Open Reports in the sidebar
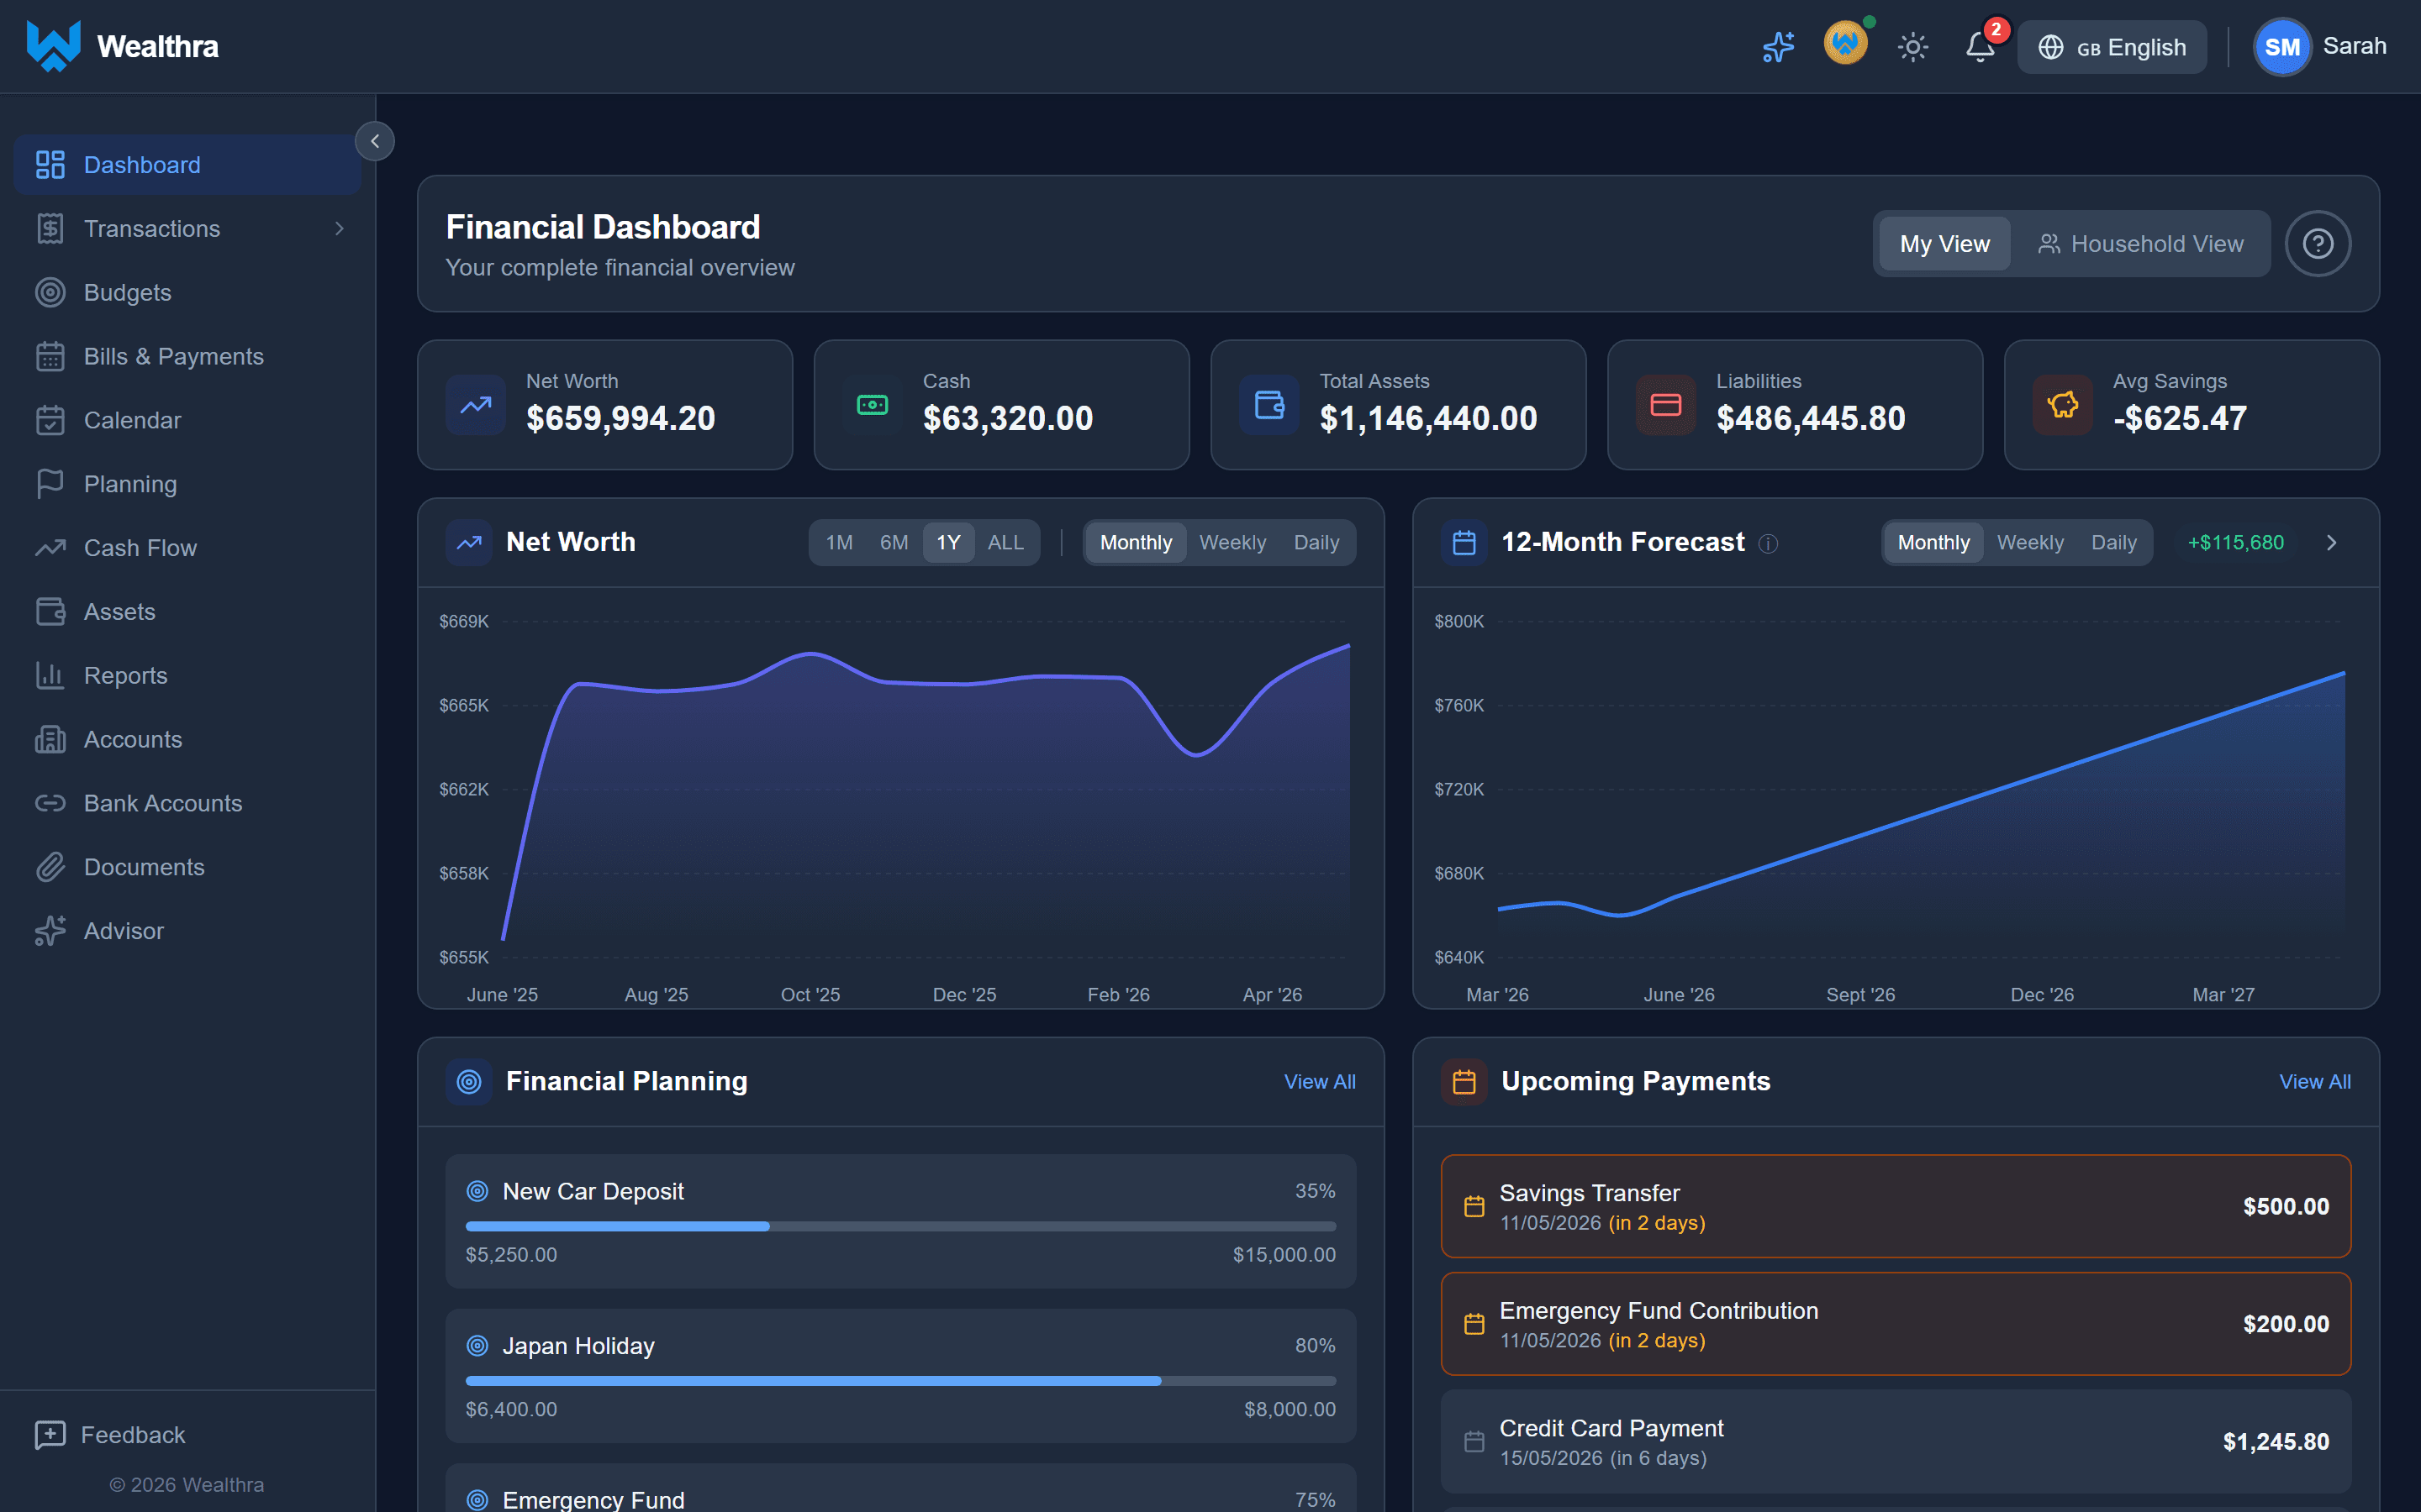 pyautogui.click(x=187, y=676)
